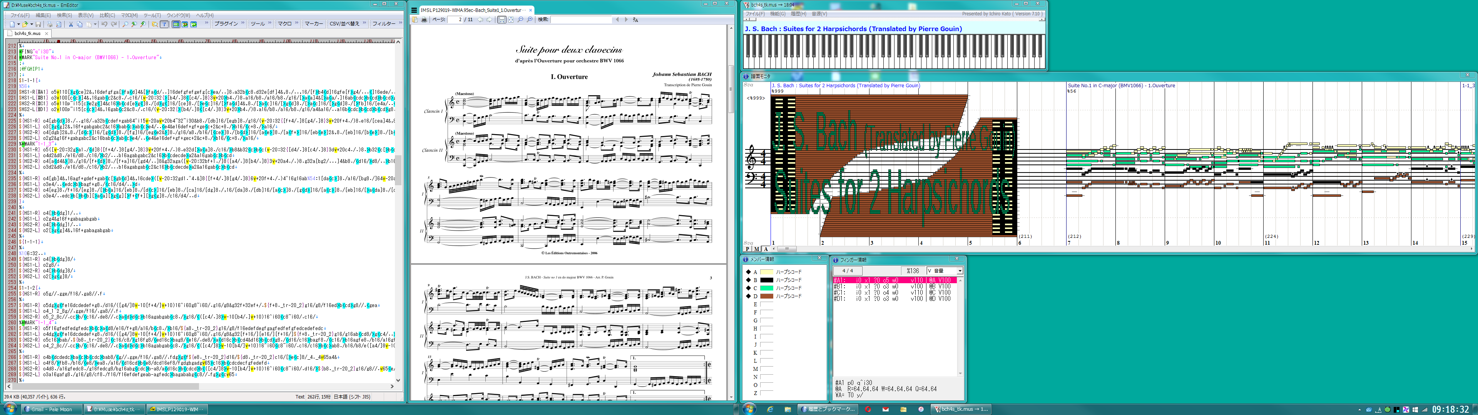The width and height of the screenshot is (1478, 415).
Task: Open the recent files dropdown arrow
Action: pyautogui.click(x=32, y=24)
